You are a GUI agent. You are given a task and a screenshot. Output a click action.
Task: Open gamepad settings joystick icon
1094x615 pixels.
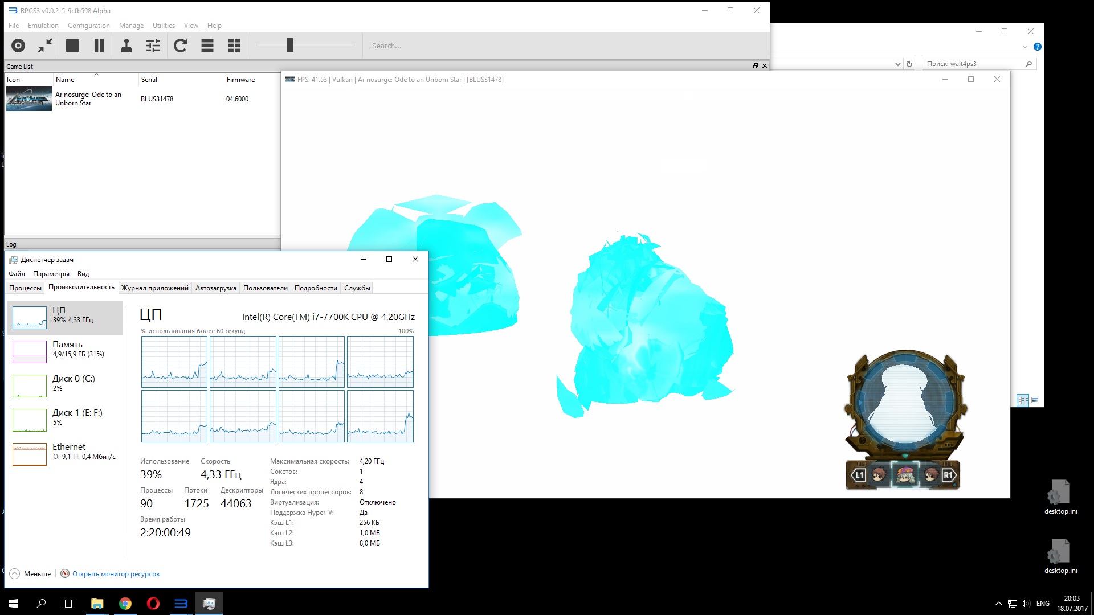tap(126, 46)
